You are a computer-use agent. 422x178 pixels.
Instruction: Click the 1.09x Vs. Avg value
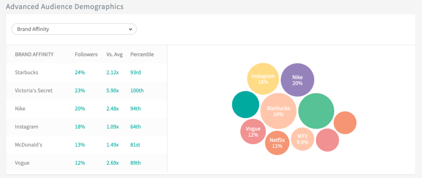click(x=113, y=127)
